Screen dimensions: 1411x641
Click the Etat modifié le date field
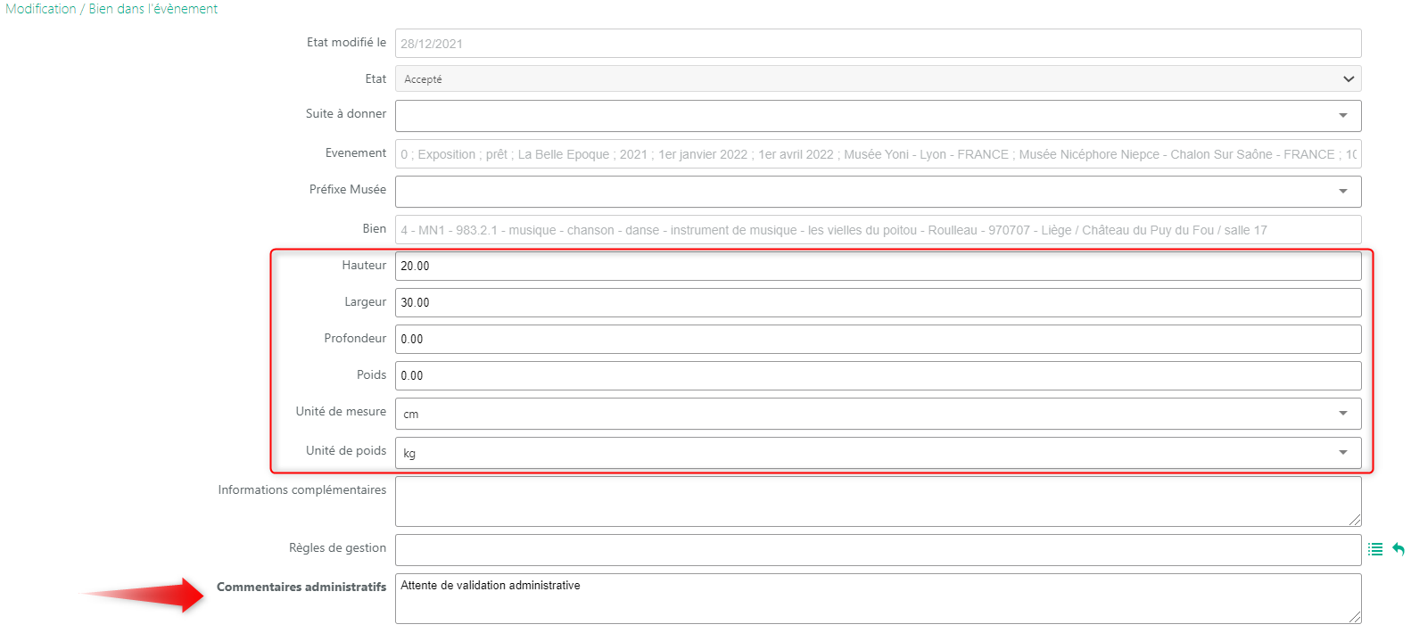pyautogui.click(x=878, y=44)
